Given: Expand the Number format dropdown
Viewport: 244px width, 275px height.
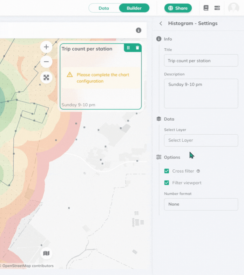Looking at the screenshot, I should [201, 204].
